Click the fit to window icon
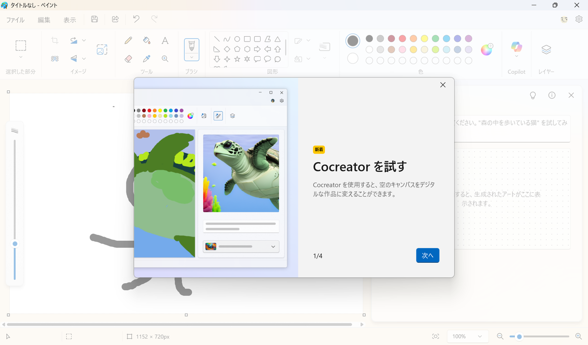The width and height of the screenshot is (588, 345). [x=436, y=336]
